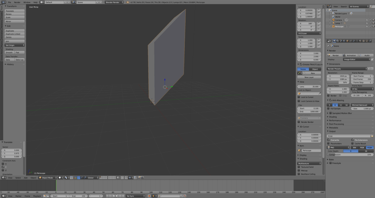Adjust the PNG Compression slider

(350, 154)
